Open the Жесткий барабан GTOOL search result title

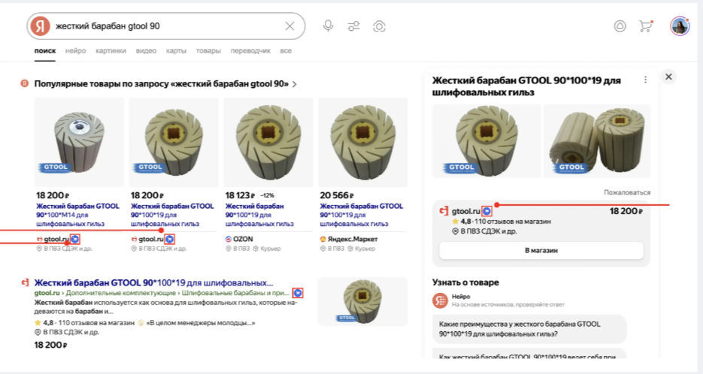(x=153, y=282)
